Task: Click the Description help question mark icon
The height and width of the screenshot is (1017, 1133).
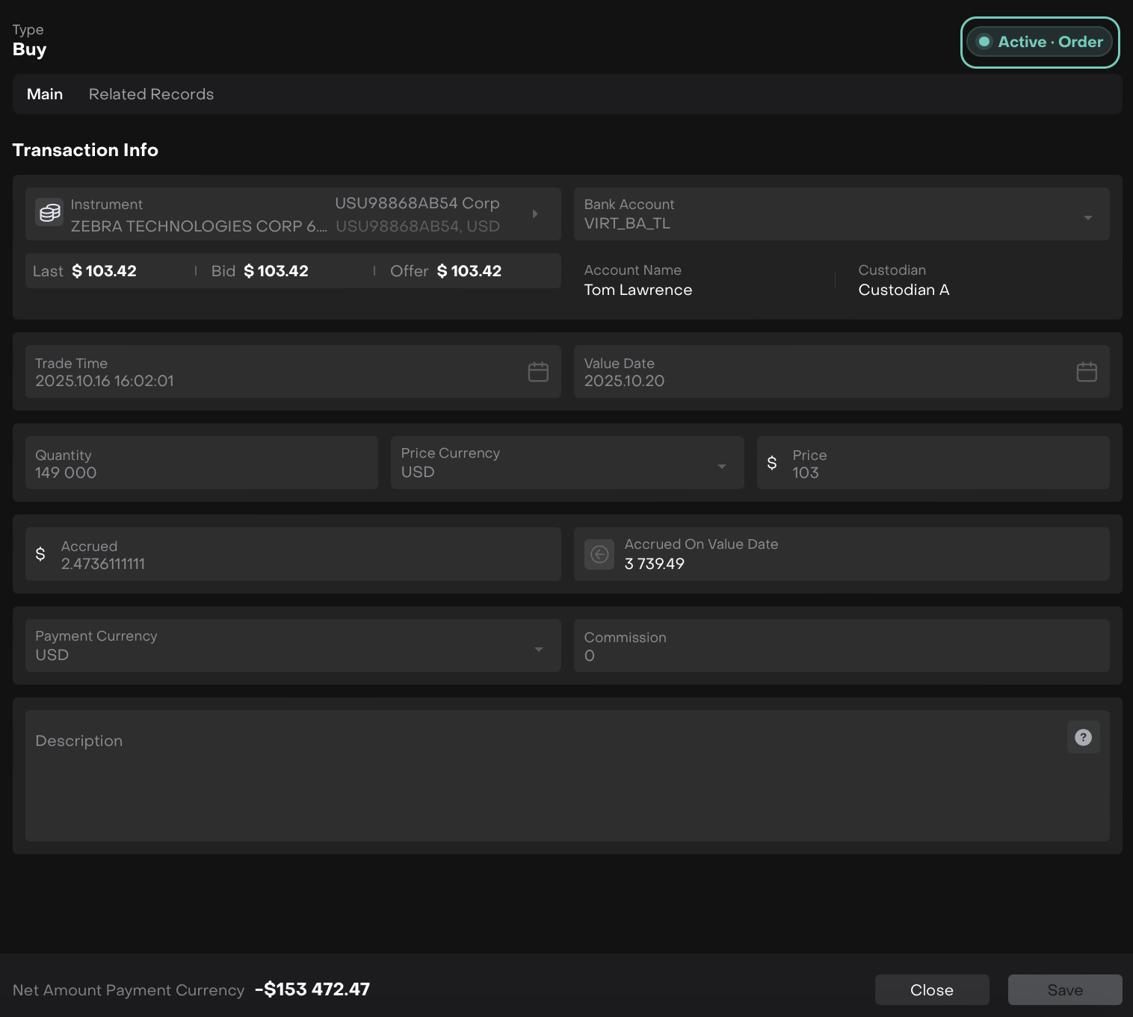Action: tap(1083, 738)
